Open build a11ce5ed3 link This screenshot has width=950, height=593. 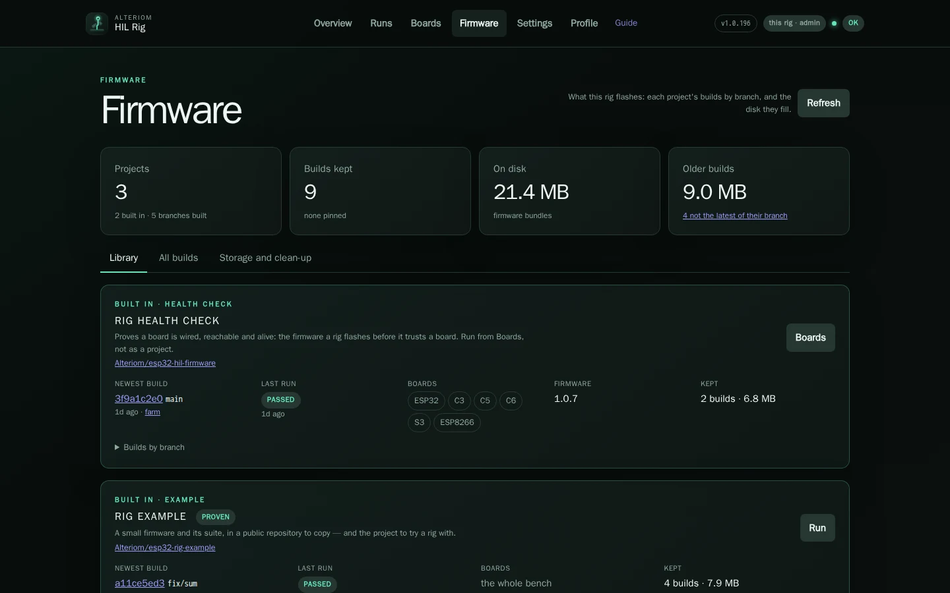139,583
